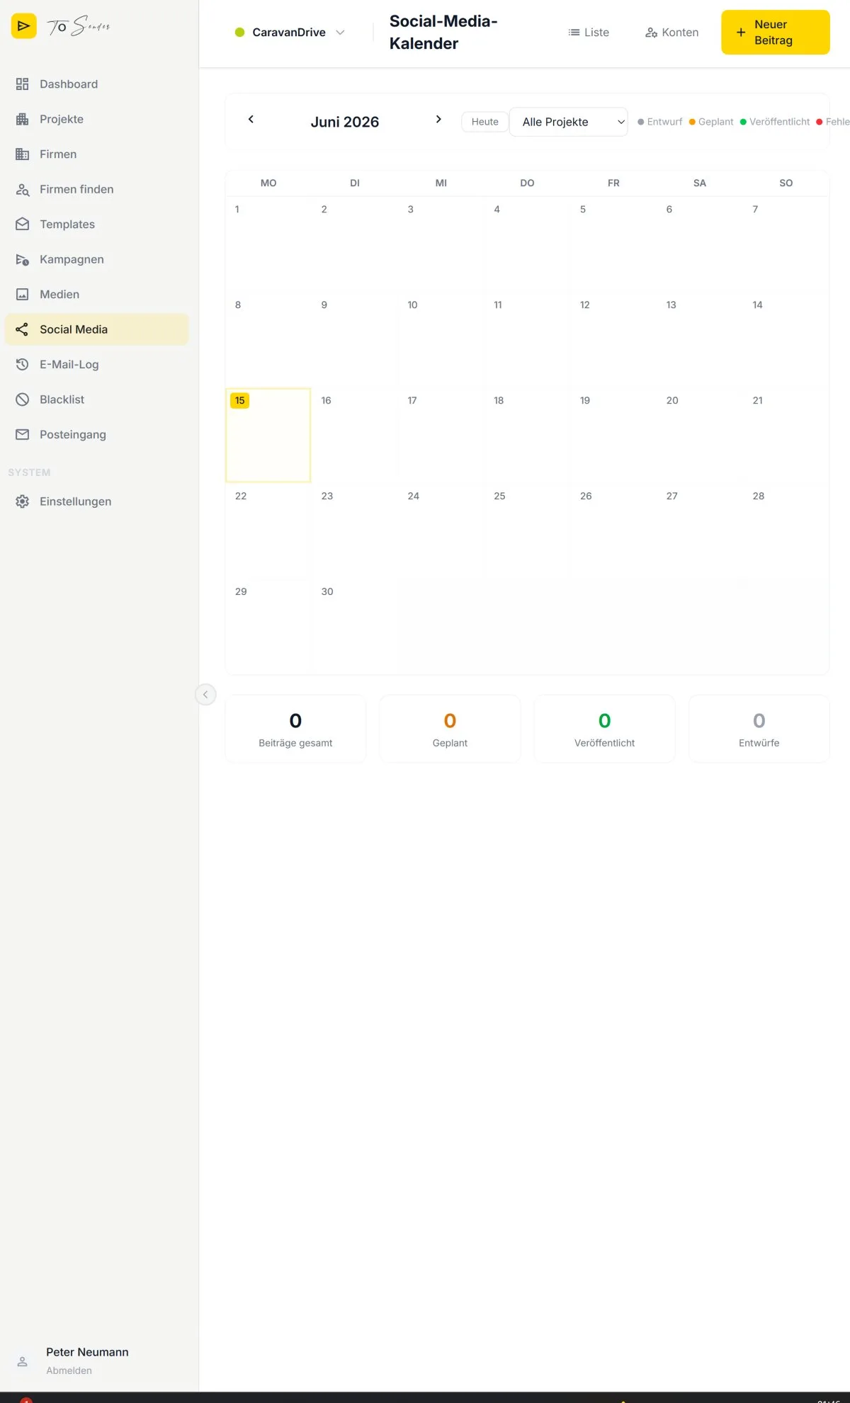Select calendar day 10
Viewport: 850px width, 1403px height.
point(441,339)
